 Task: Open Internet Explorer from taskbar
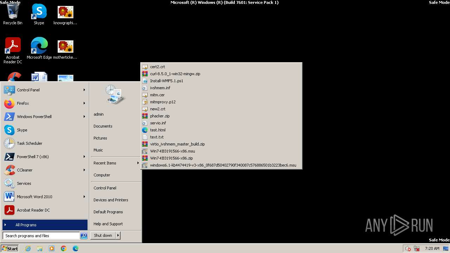(x=28, y=248)
